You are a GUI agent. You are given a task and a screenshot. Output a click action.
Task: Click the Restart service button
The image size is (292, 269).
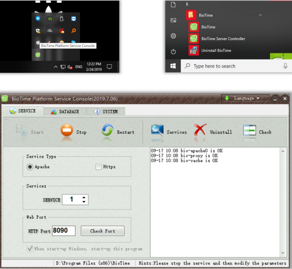tap(118, 132)
